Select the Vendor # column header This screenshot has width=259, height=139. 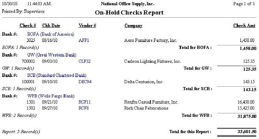pyautogui.click(x=87, y=26)
